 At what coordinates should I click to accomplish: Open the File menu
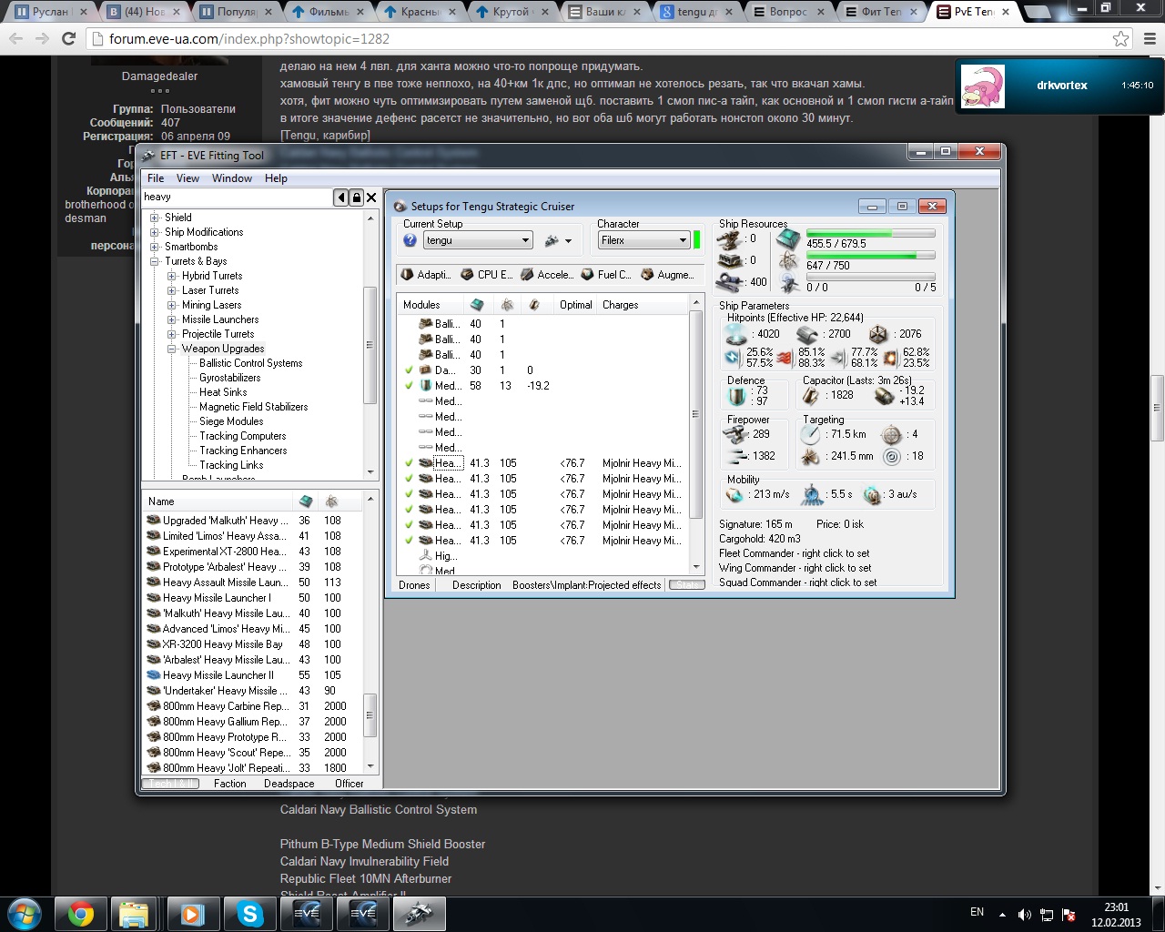click(156, 178)
